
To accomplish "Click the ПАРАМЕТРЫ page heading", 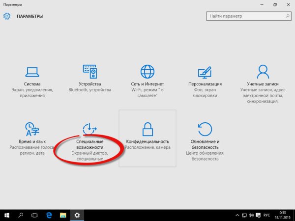I will pyautogui.click(x=30, y=16).
